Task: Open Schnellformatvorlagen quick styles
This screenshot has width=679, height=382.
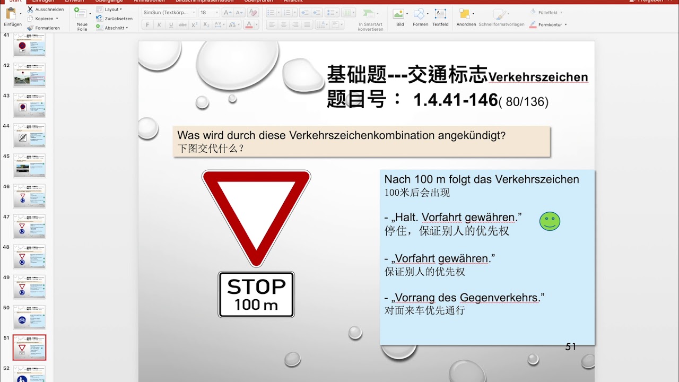Action: 501,18
